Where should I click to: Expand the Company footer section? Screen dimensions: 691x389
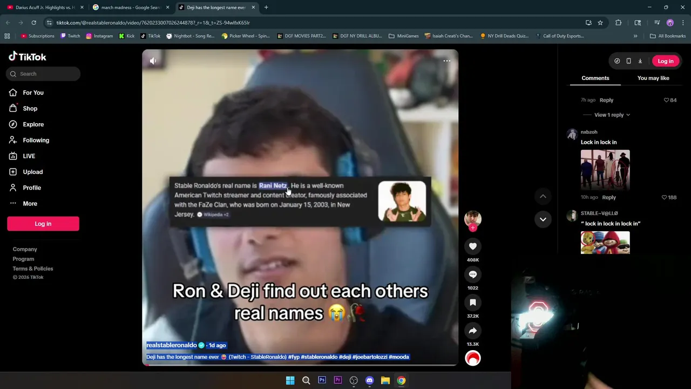[25, 250]
